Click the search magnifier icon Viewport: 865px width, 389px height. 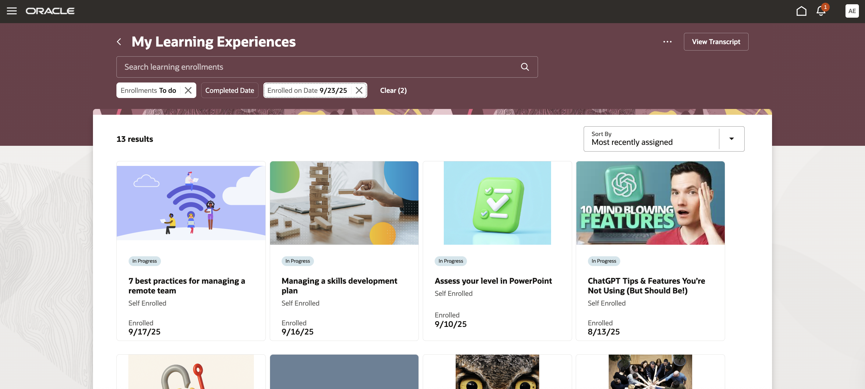525,67
